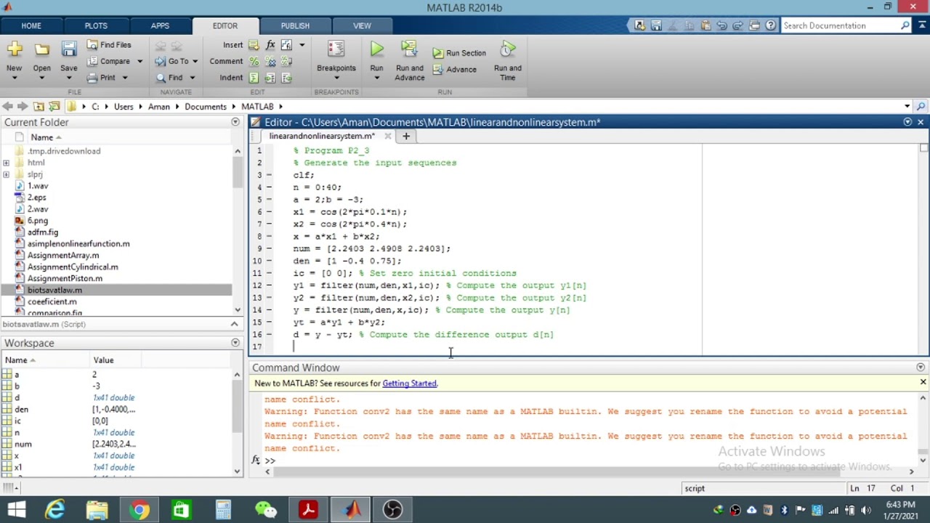Screen dimensions: 930x523
Task: Click the Value column header
Action: point(103,360)
